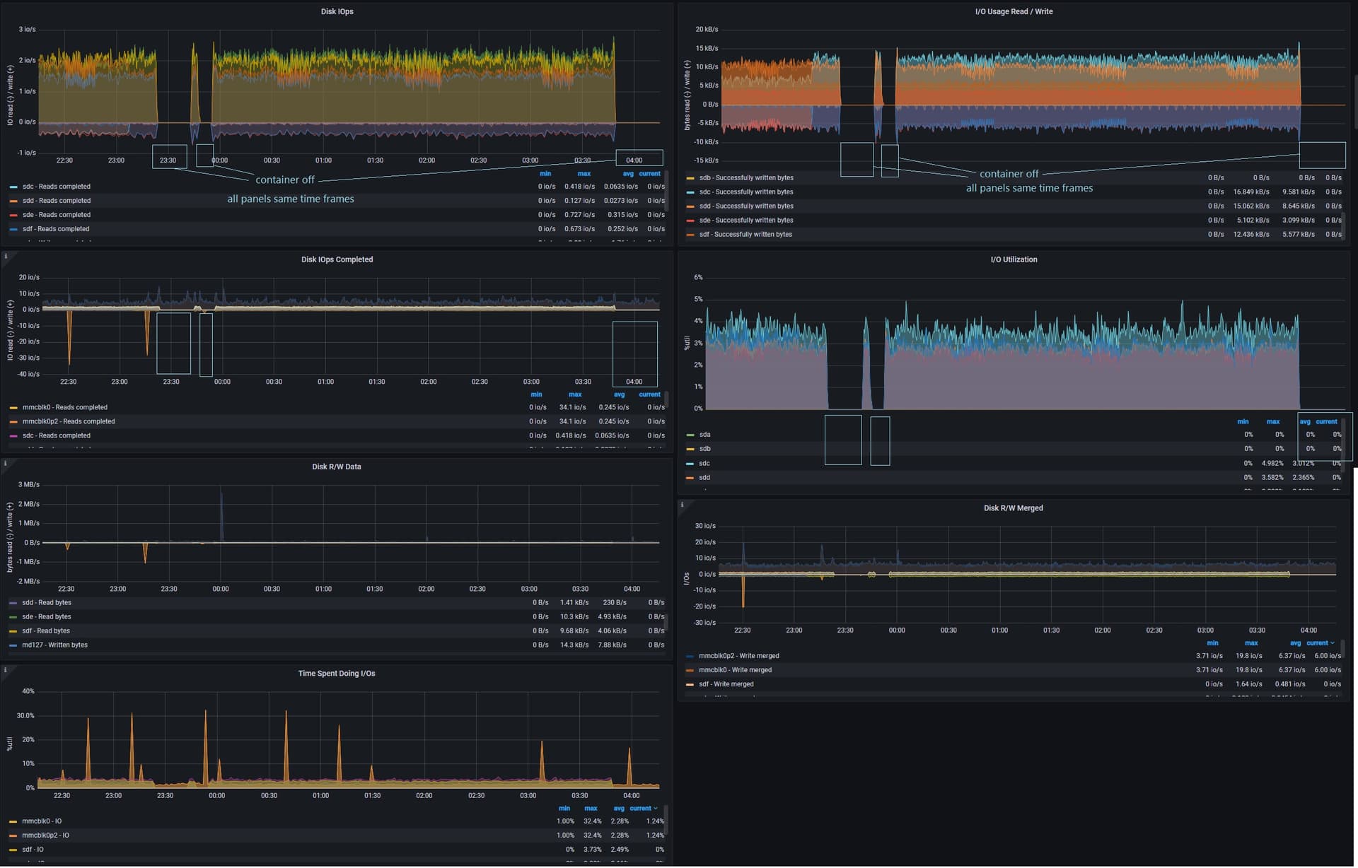Click info icon on Disk R/W Data panel

[x=6, y=464]
